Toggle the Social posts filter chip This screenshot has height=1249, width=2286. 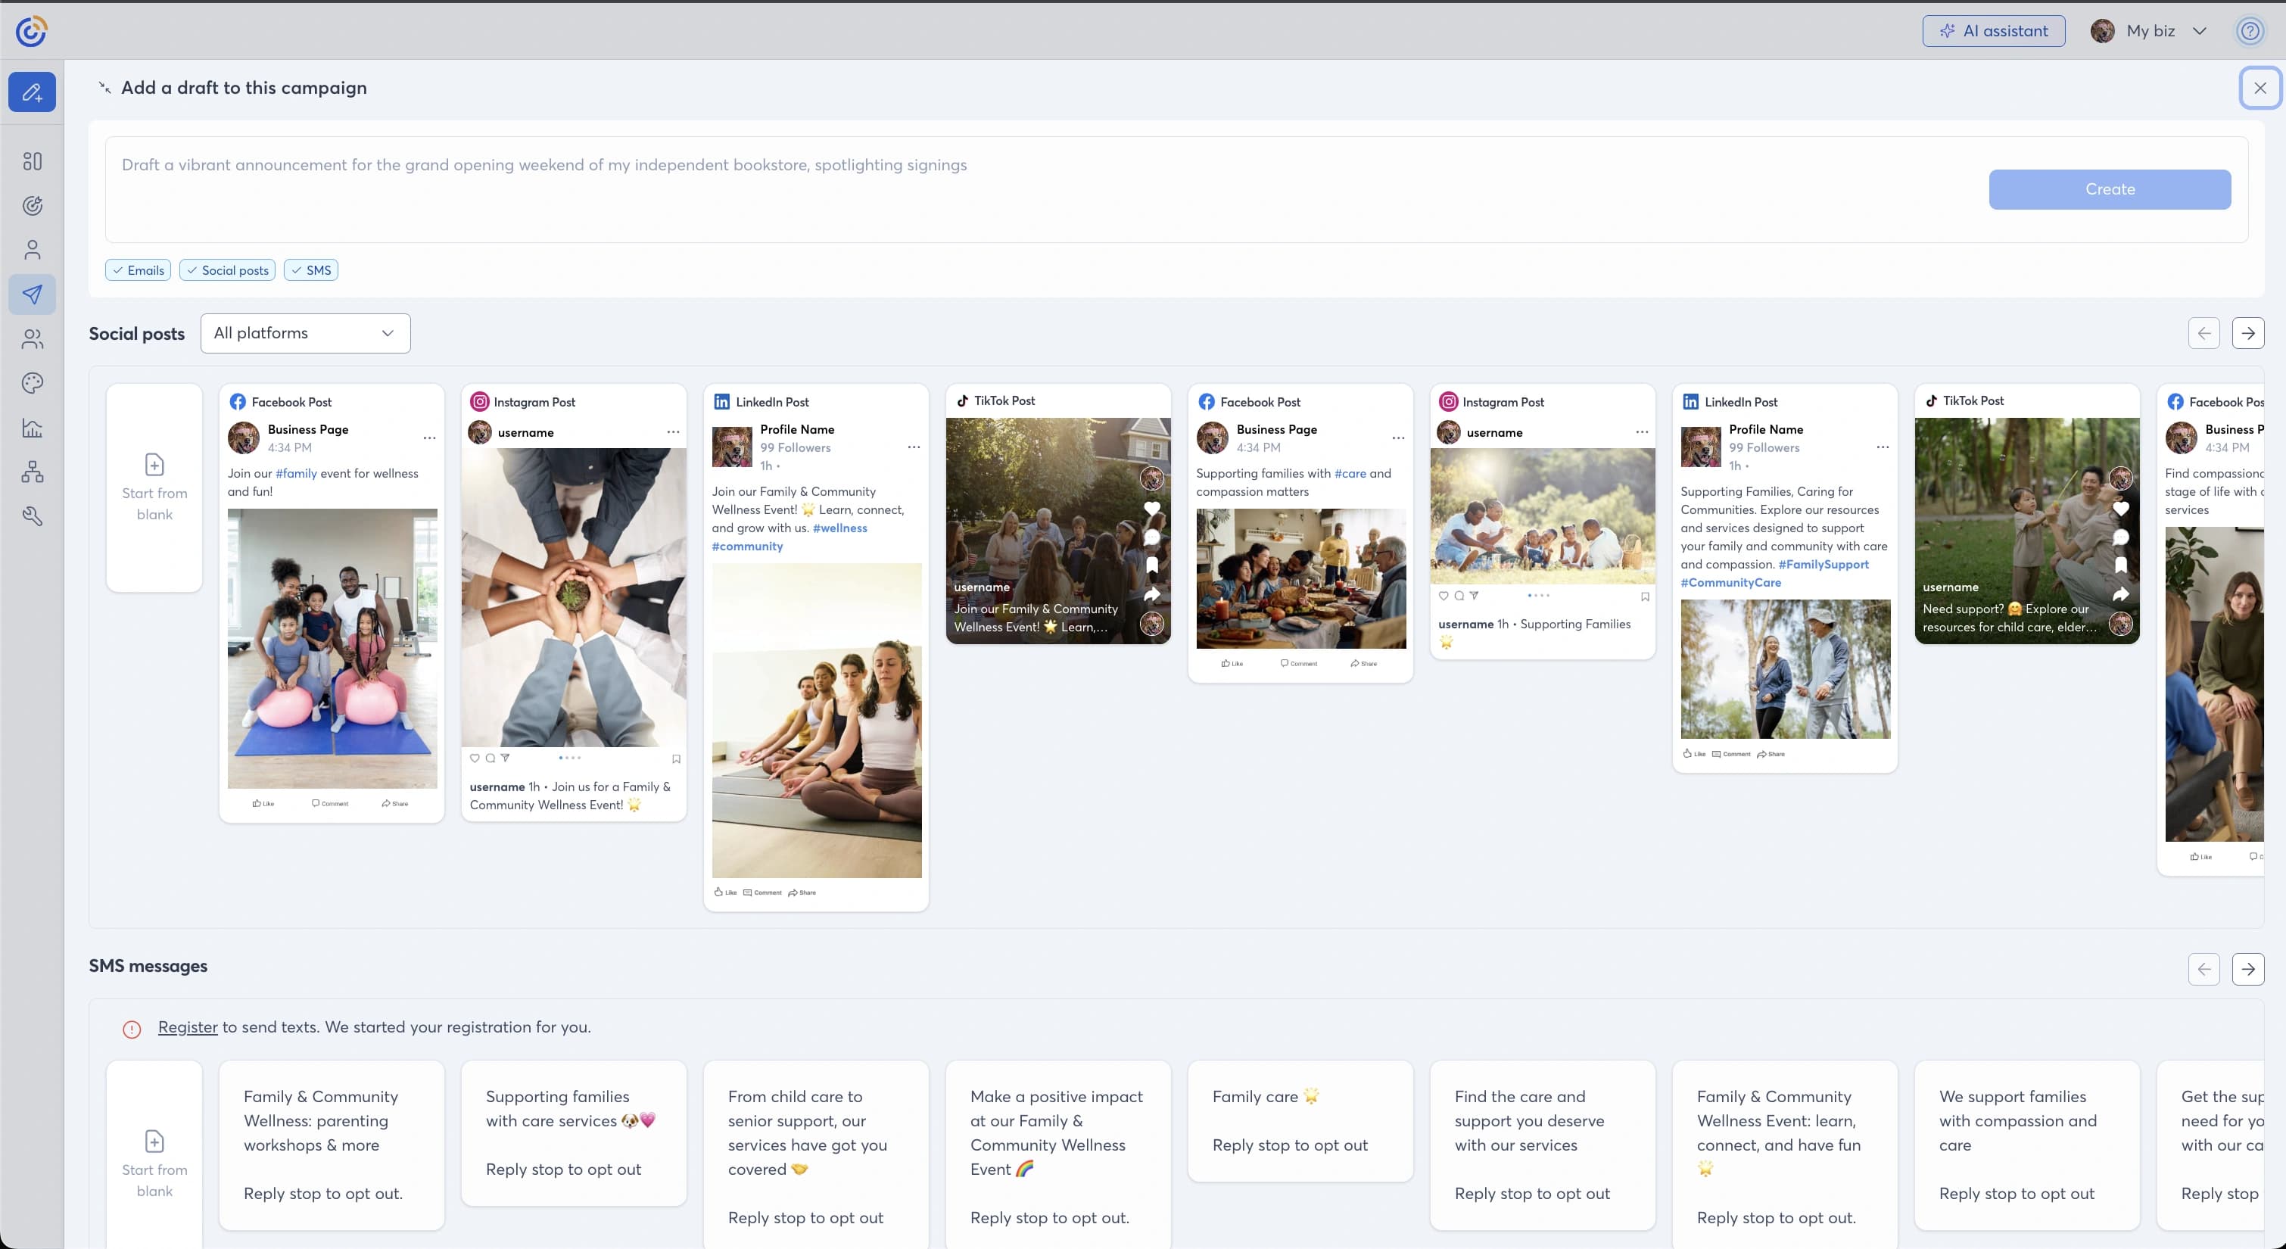(x=227, y=270)
